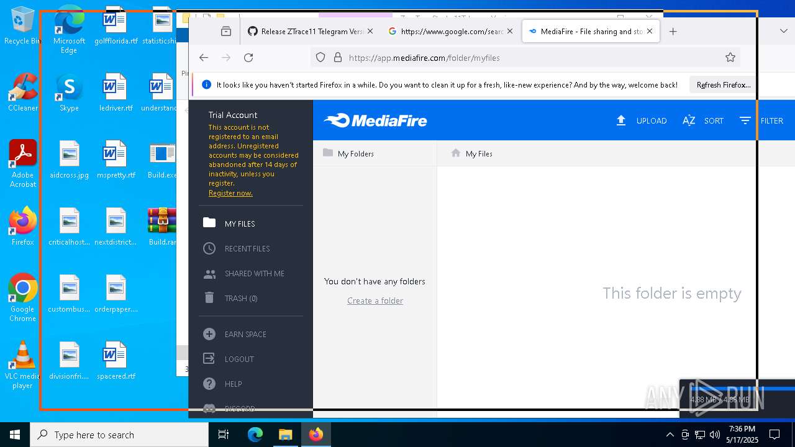Select the spacered.rtf desktop file

pos(116,361)
